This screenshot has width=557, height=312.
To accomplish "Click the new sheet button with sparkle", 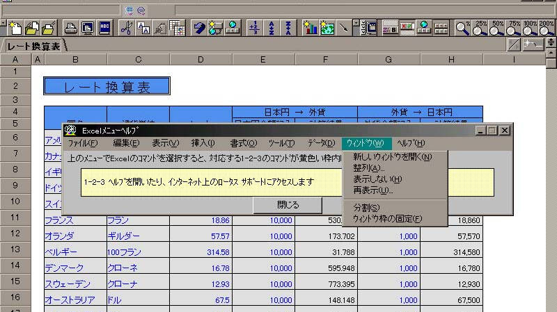I will [x=534, y=44].
